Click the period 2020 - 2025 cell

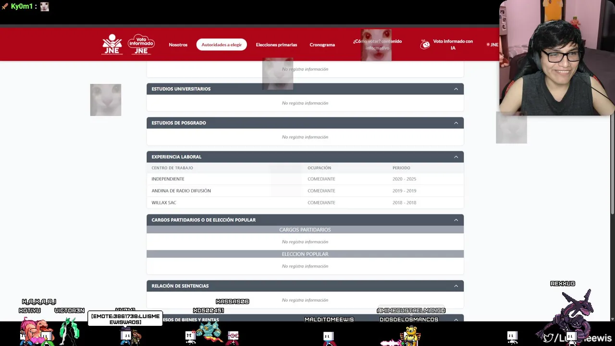pos(404,179)
